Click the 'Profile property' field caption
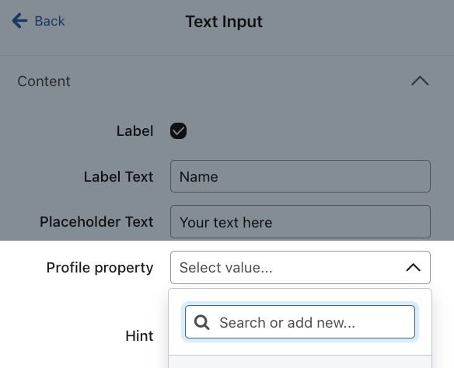This screenshot has height=368, width=454. pos(100,267)
